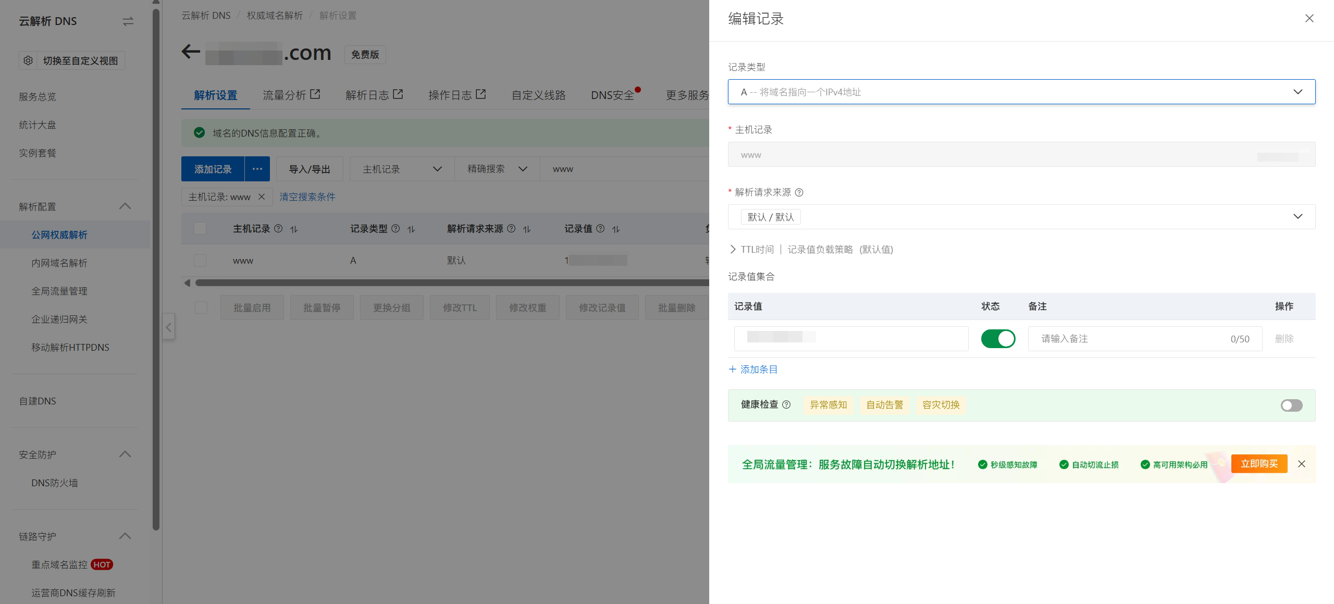Click the help icon next to 解析请求来源 label

[x=799, y=192]
